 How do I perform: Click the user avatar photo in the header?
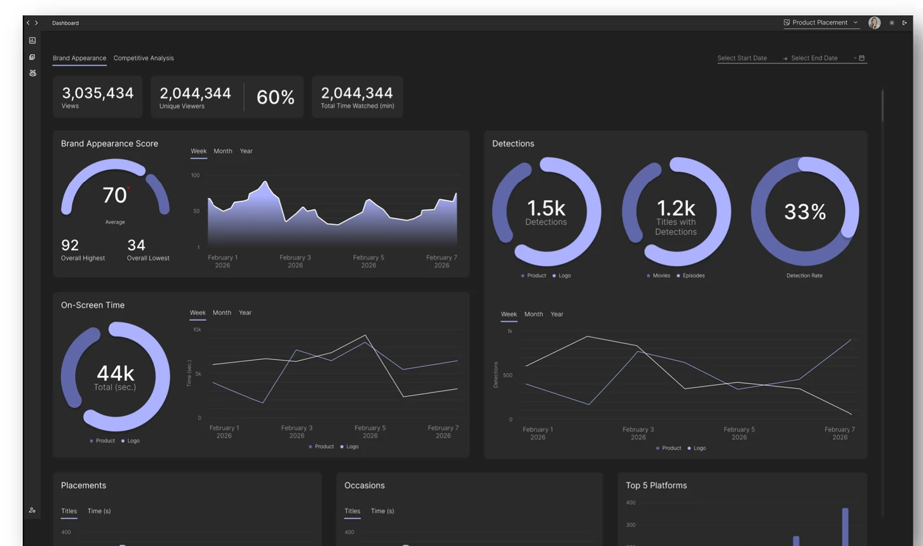(874, 22)
